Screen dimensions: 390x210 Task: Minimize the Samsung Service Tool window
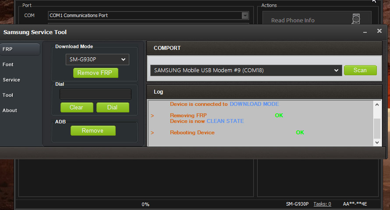[365, 32]
